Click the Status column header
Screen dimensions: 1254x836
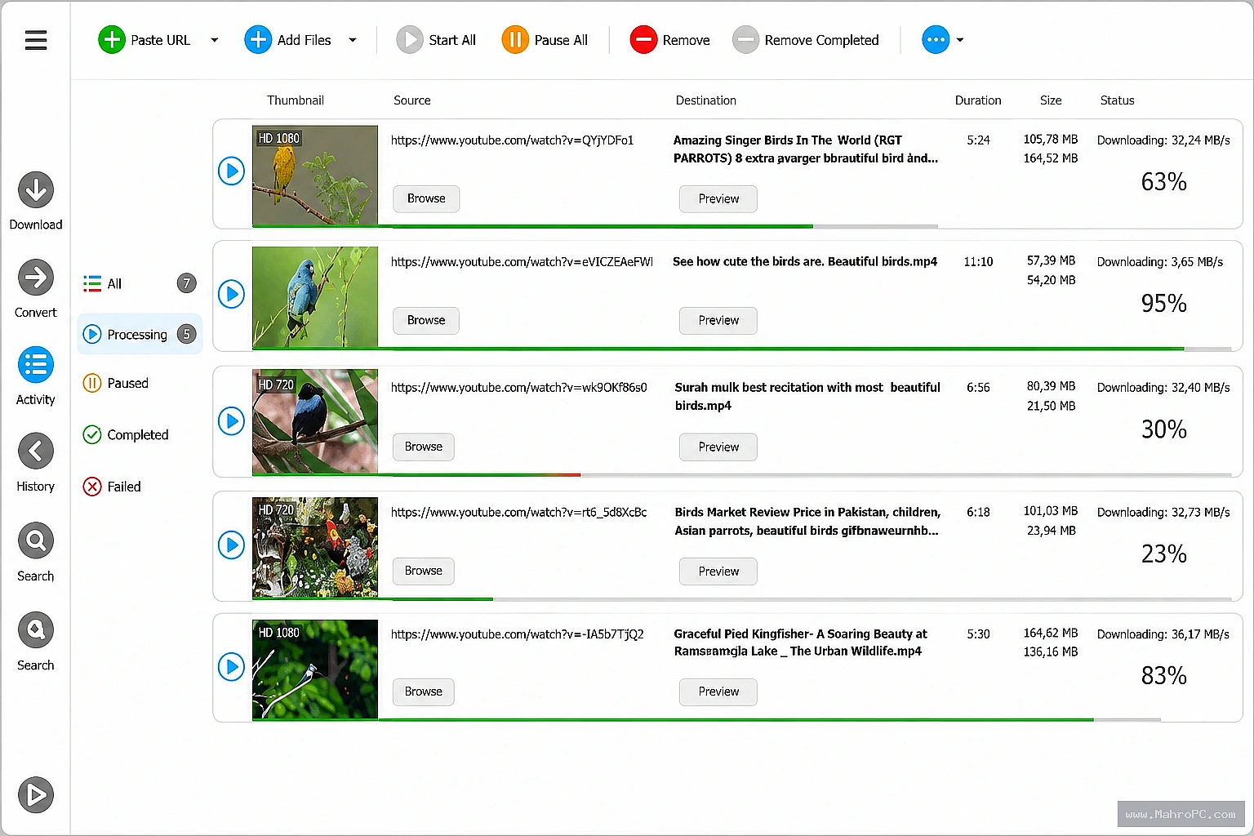[1117, 100]
